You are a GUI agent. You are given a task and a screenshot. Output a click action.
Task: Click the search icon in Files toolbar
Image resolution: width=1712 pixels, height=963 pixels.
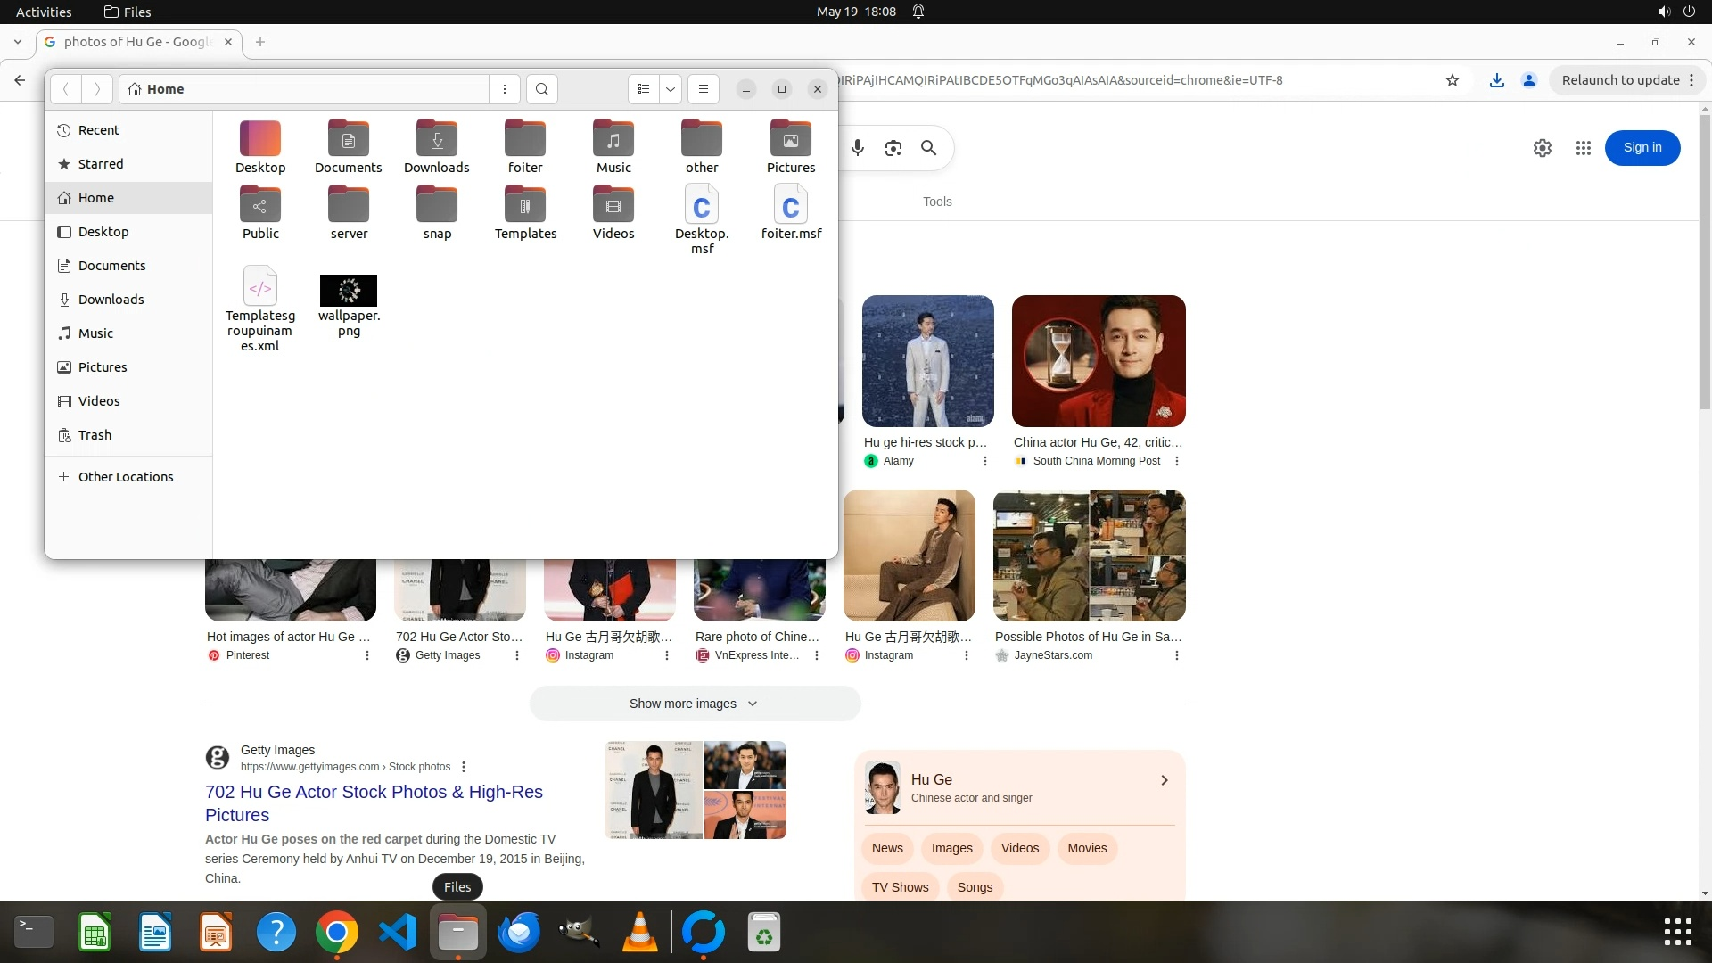(x=542, y=89)
